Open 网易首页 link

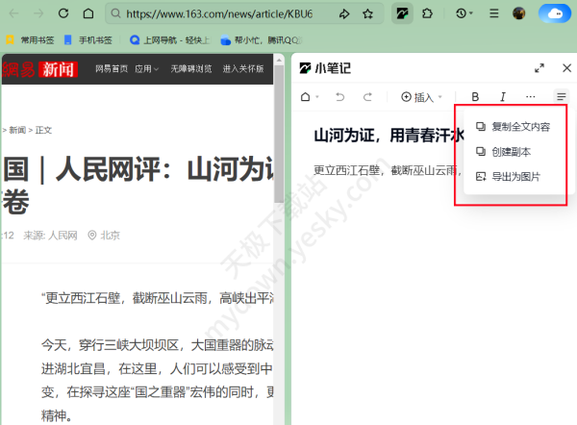[112, 69]
